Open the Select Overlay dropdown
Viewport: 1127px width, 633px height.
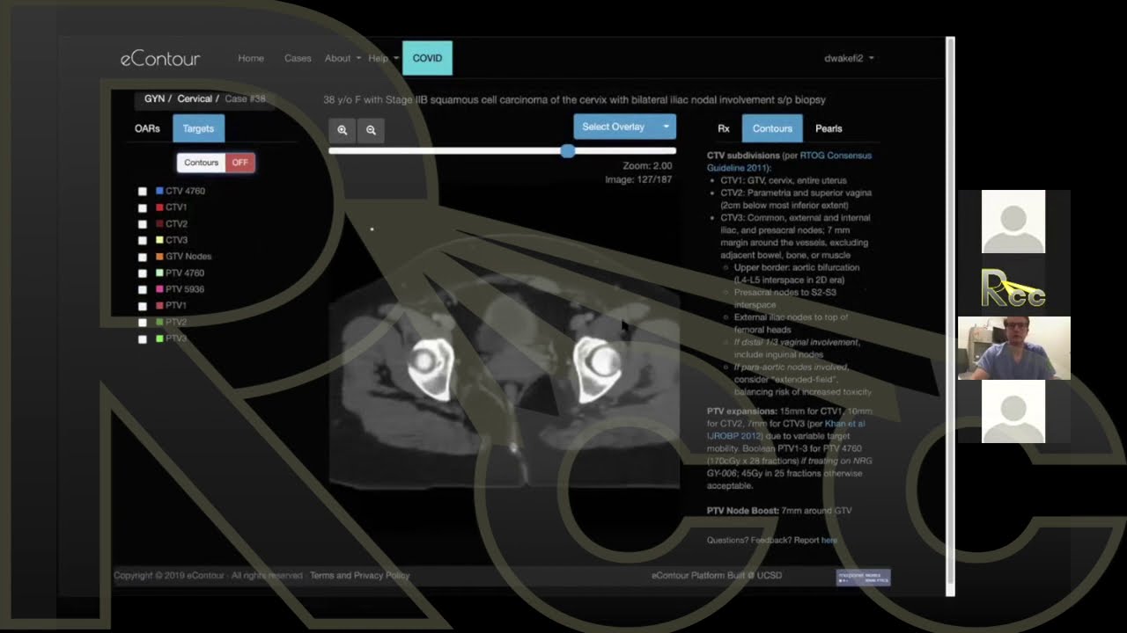(x=624, y=127)
